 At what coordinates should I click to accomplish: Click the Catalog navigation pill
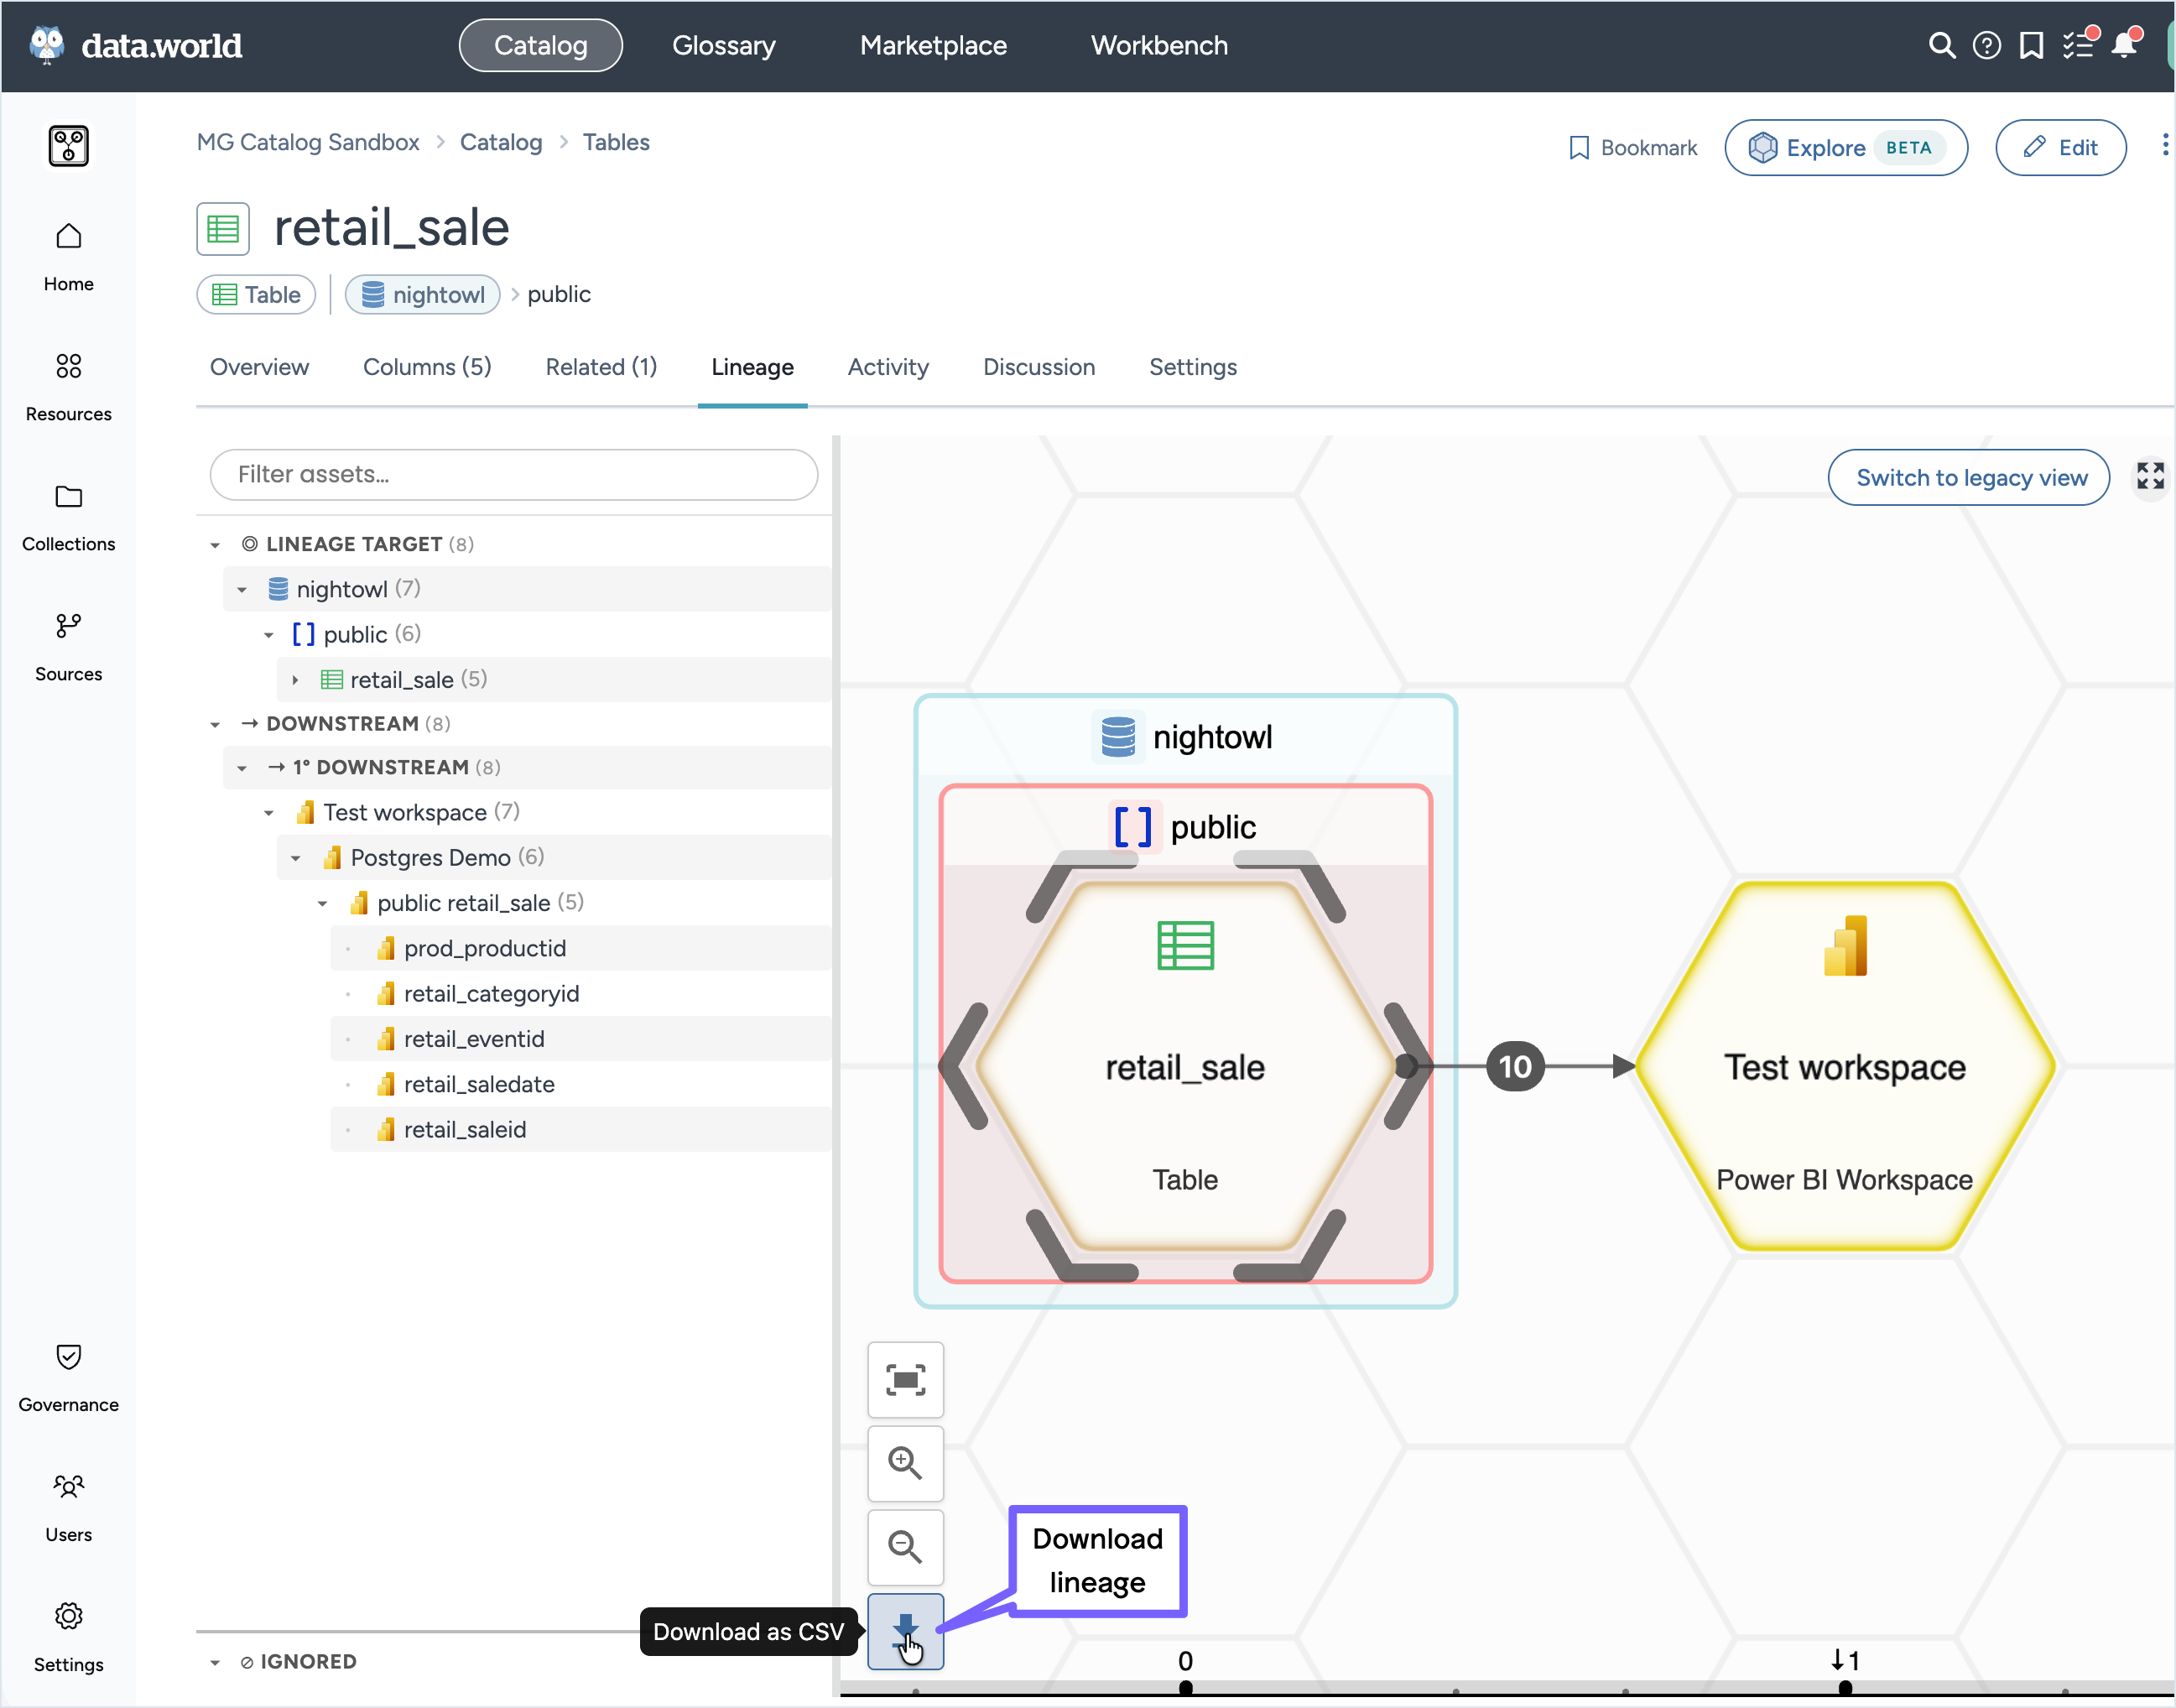(x=541, y=46)
